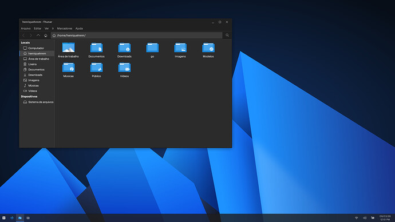Select the Vídeos folder icon
Viewport: 395px width, 222px height.
click(124, 68)
